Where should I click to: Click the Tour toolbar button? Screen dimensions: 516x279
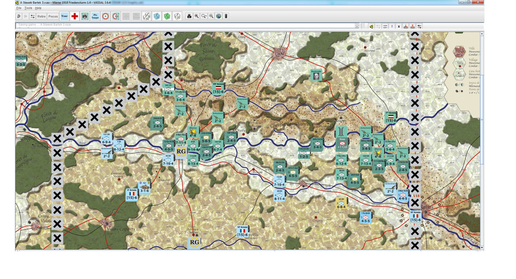64,16
